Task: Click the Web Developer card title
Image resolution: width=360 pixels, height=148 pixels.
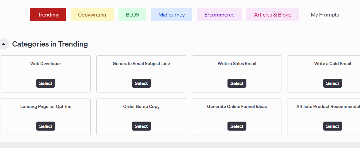Action: 46,64
